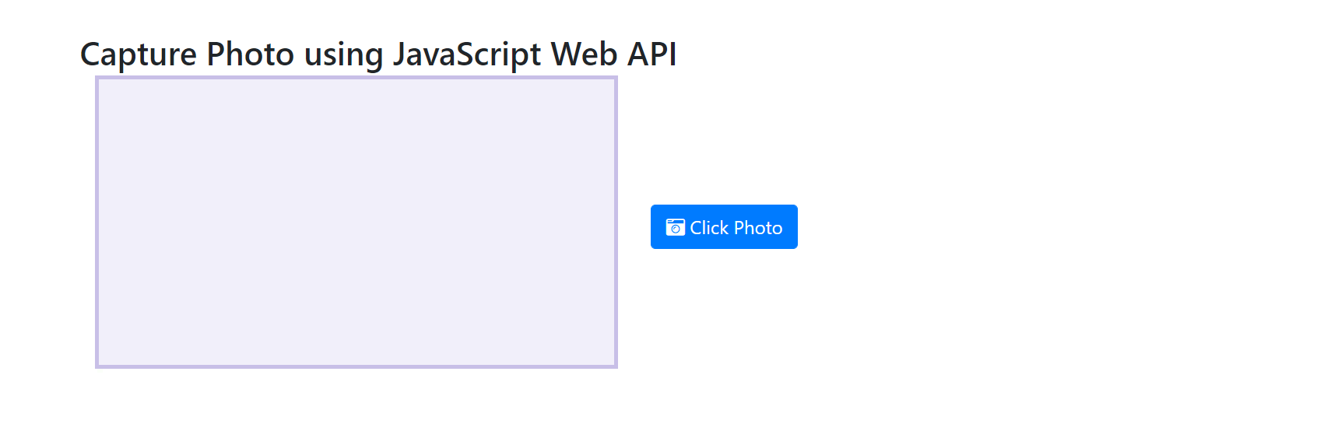
Task: Click the Capture Photo using JavaScript heading
Action: pyautogui.click(x=378, y=54)
